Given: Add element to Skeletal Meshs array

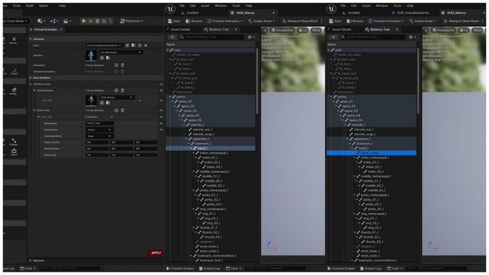Looking at the screenshot, I should click(x=116, y=90).
